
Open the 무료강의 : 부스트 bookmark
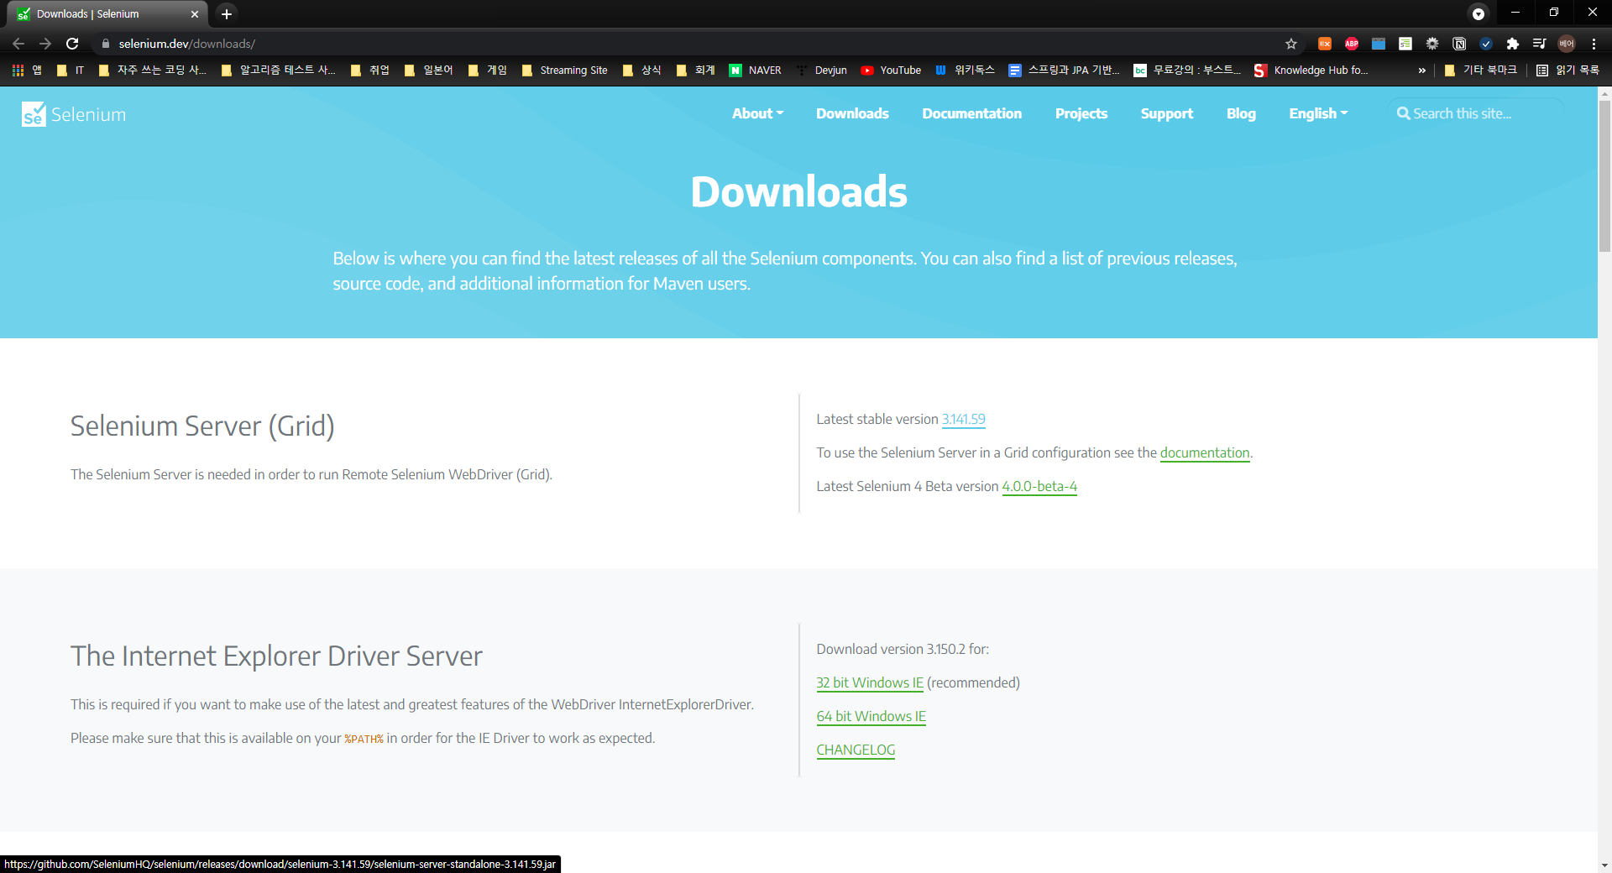(1187, 71)
